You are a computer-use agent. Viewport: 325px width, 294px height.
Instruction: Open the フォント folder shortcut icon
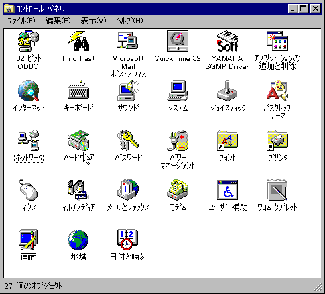tap(227, 140)
